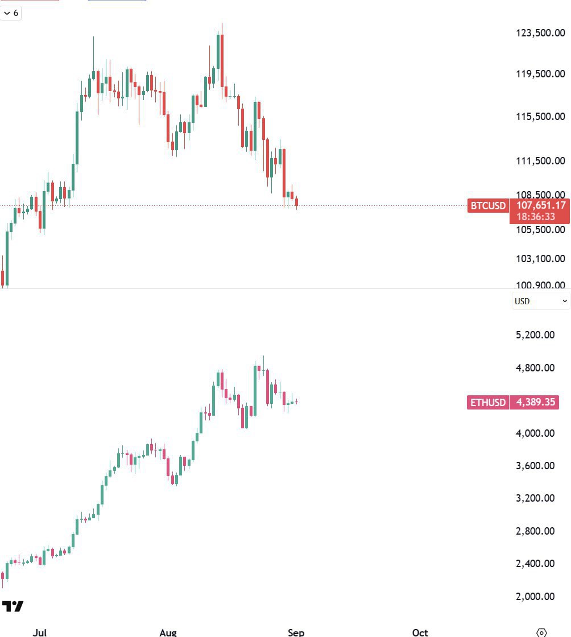Click the 2,000.00 ETH scale label

click(535, 597)
